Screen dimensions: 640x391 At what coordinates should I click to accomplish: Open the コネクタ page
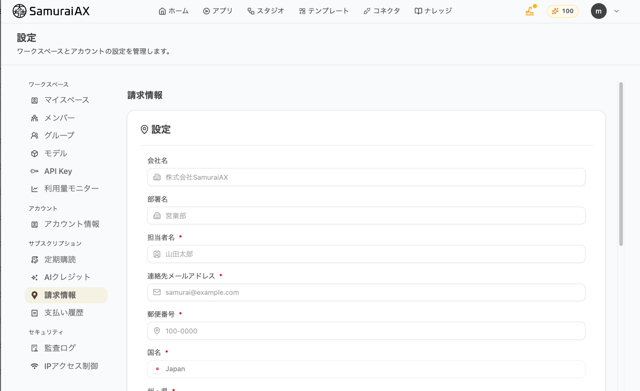382,11
